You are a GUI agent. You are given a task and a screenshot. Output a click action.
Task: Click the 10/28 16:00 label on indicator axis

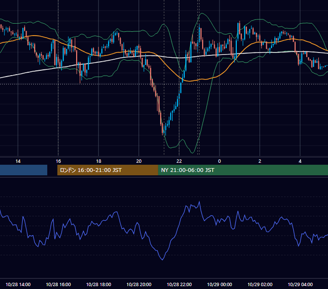pyautogui.click(x=58, y=284)
